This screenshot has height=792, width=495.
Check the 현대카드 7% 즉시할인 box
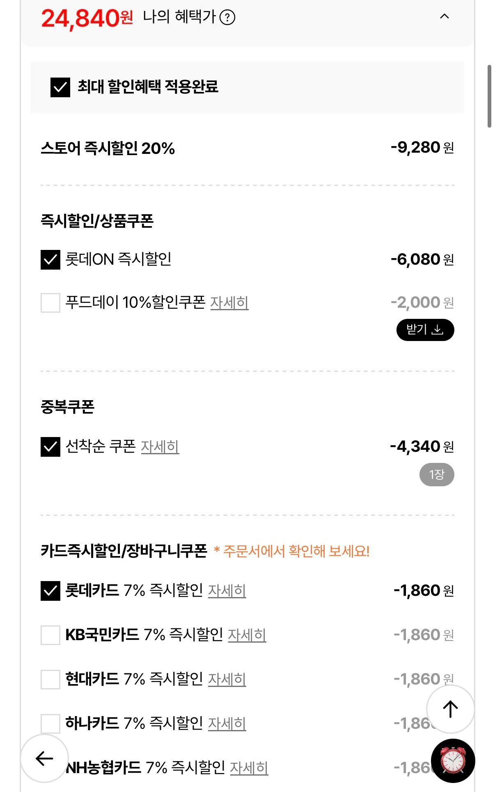(x=50, y=679)
